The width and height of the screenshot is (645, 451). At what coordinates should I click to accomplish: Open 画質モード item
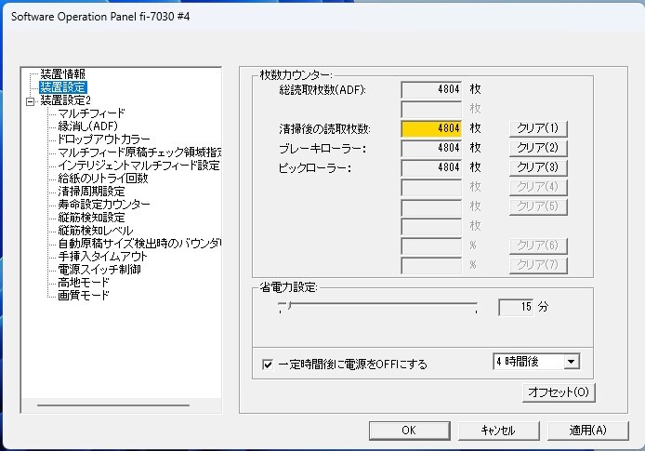tap(84, 295)
